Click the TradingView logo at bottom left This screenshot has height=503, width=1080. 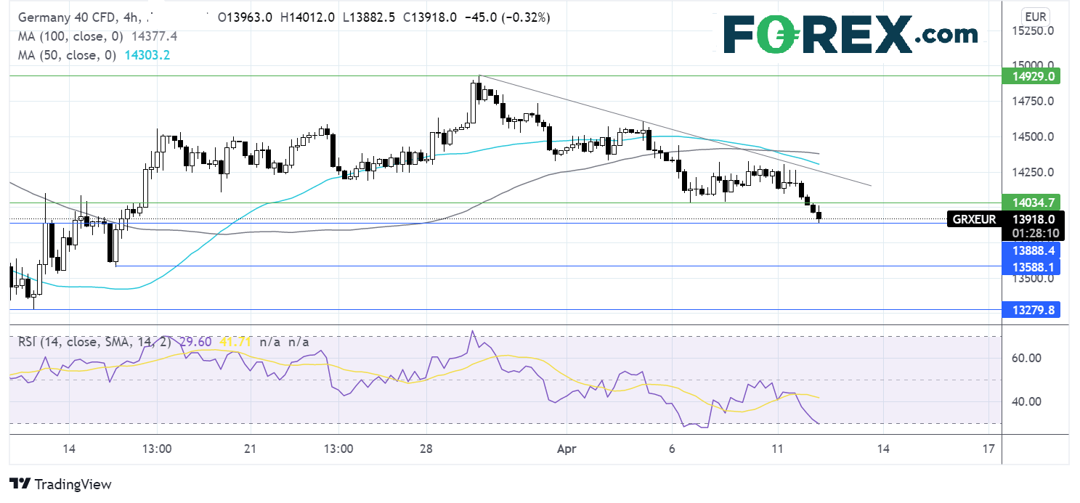pos(61,484)
